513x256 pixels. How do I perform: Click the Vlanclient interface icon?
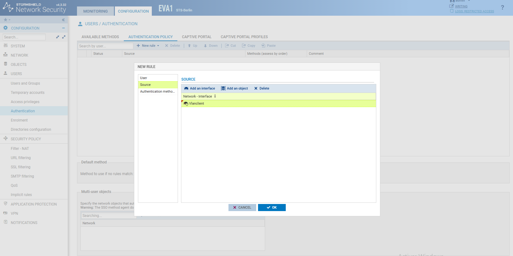pyautogui.click(x=186, y=104)
